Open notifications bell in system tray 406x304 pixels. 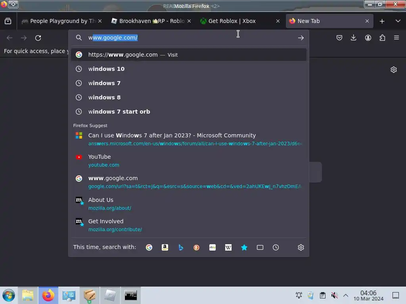pos(299,295)
